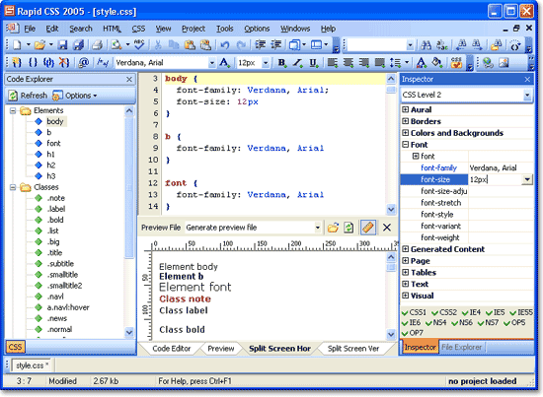Image resolution: width=543 pixels, height=397 pixels.
Task: Toggle justify text alignment
Action: 379,62
